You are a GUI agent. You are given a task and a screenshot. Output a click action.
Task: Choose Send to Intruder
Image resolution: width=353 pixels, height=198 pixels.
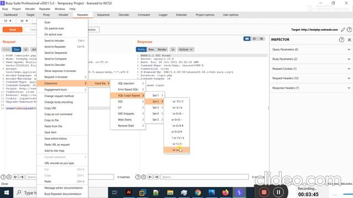point(62,41)
